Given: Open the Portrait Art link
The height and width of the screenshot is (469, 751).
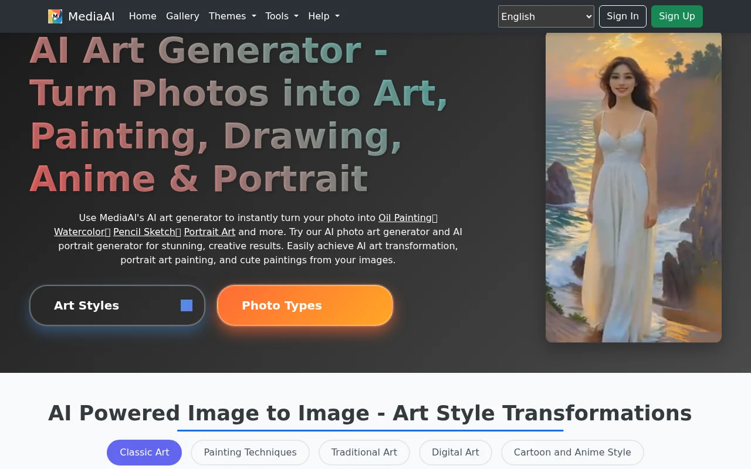Looking at the screenshot, I should click(209, 232).
